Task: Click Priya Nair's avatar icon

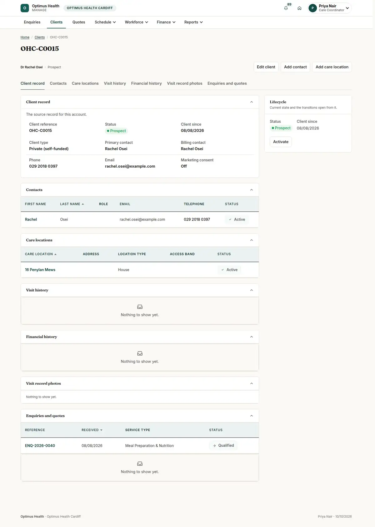Action: point(312,8)
